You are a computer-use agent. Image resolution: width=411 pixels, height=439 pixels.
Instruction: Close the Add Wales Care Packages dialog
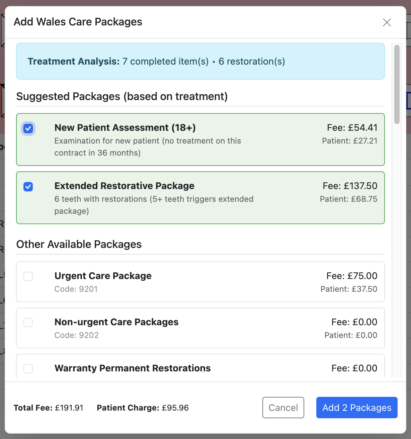point(387,22)
